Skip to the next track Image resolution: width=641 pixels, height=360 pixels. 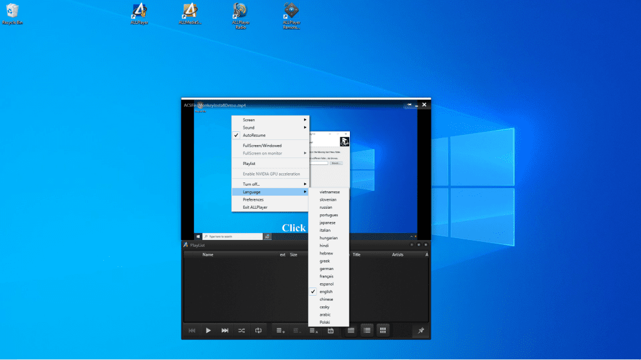(225, 330)
